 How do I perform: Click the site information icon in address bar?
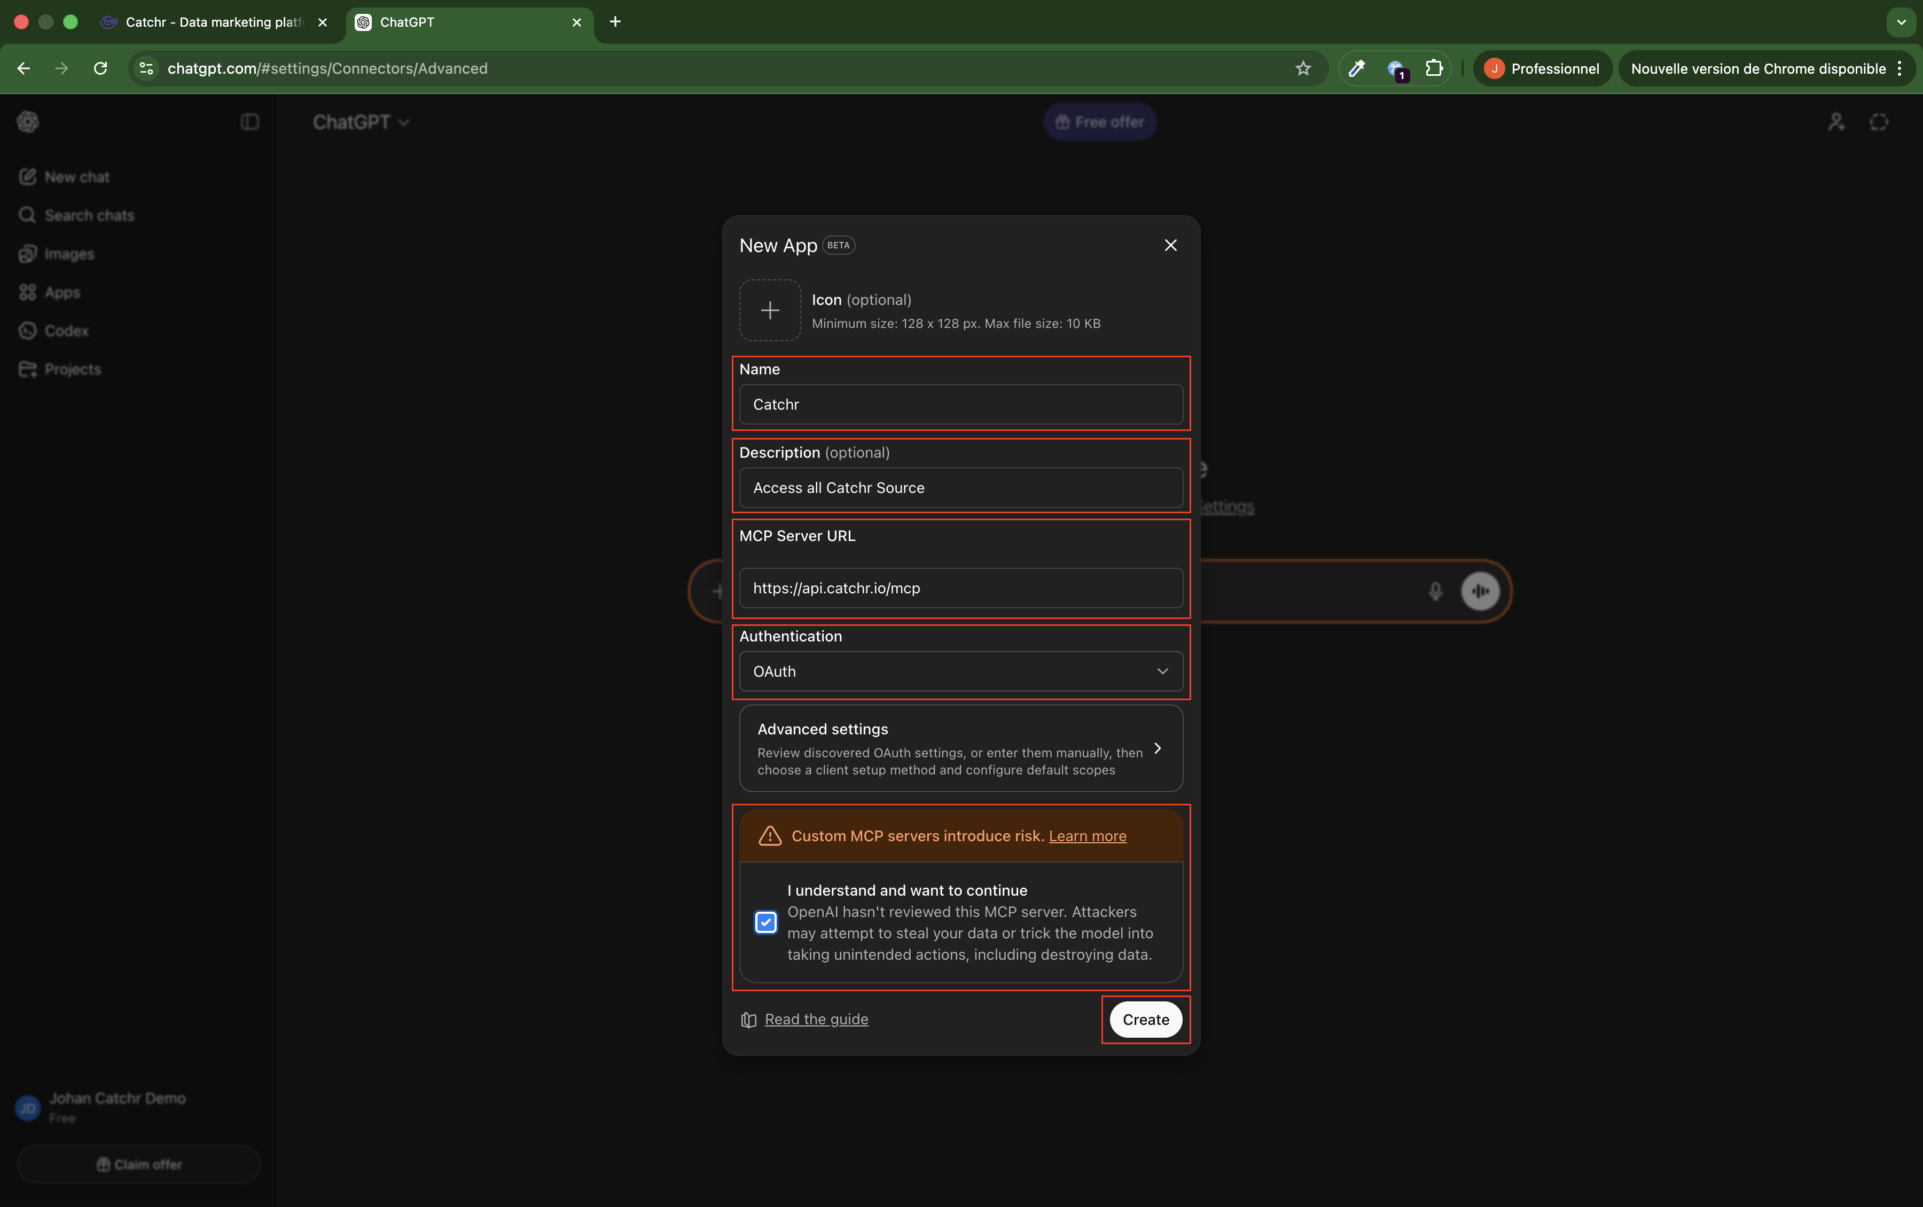click(x=146, y=69)
